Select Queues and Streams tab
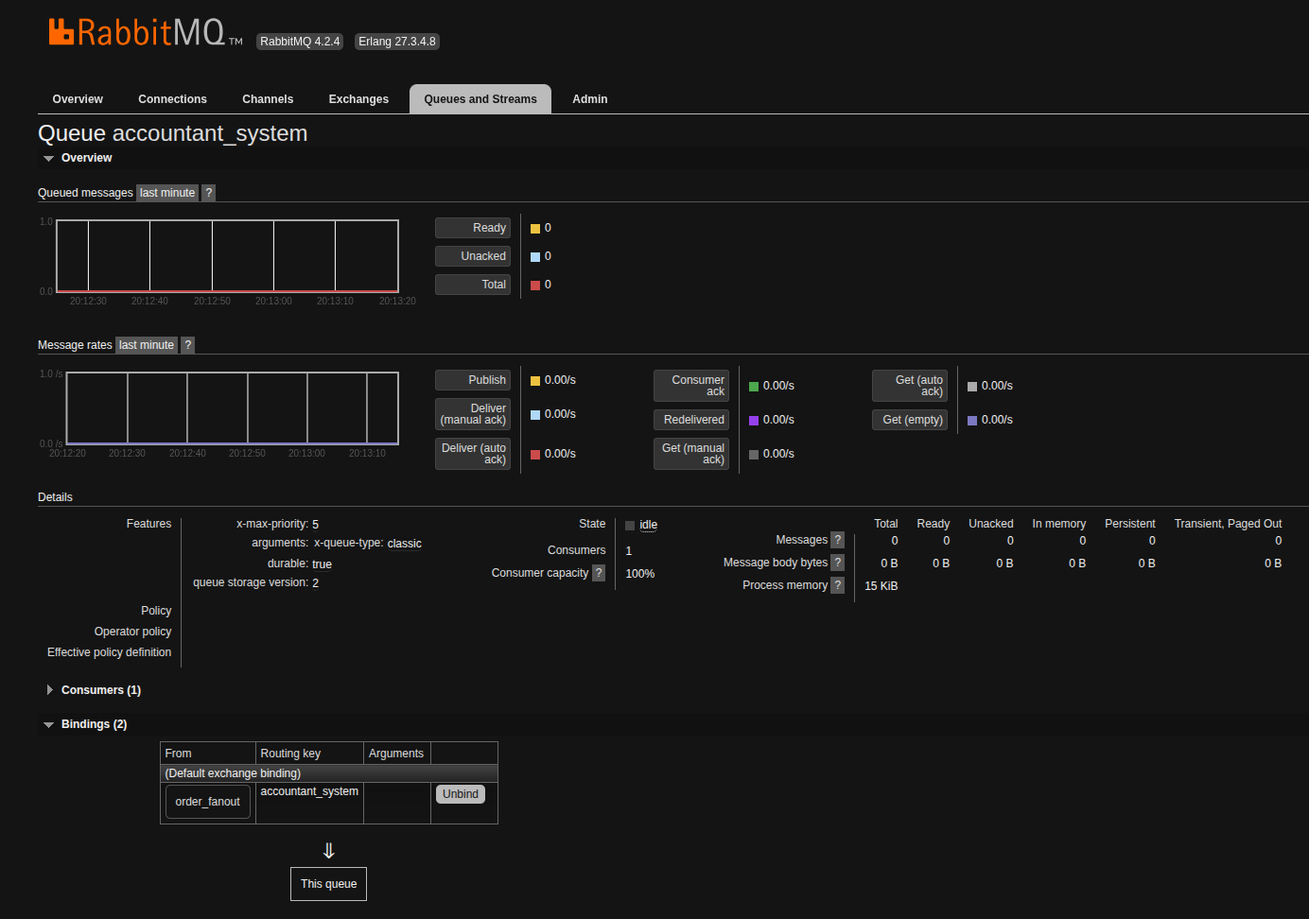 tap(480, 99)
